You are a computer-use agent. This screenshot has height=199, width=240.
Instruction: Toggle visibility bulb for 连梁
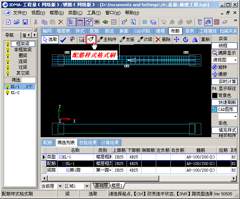tap(8, 61)
